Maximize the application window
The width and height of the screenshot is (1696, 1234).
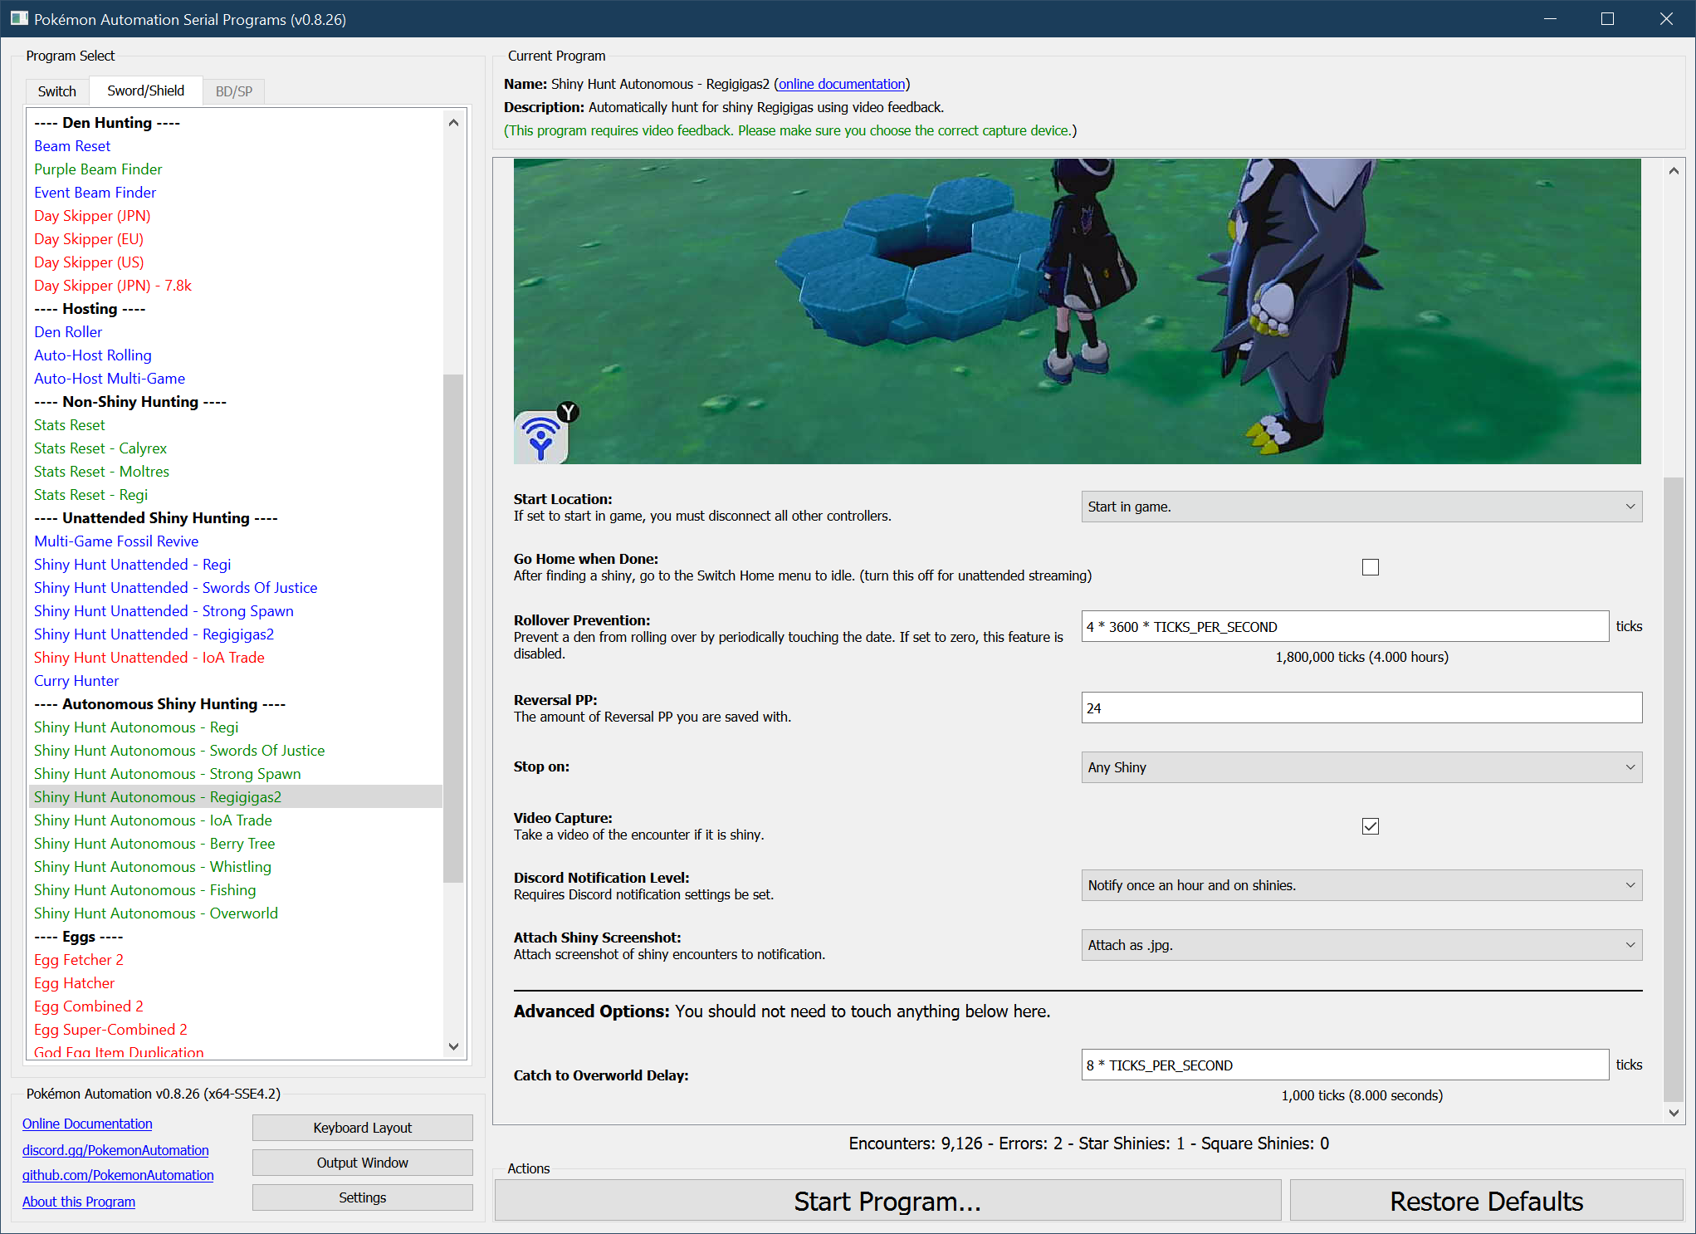click(1607, 18)
